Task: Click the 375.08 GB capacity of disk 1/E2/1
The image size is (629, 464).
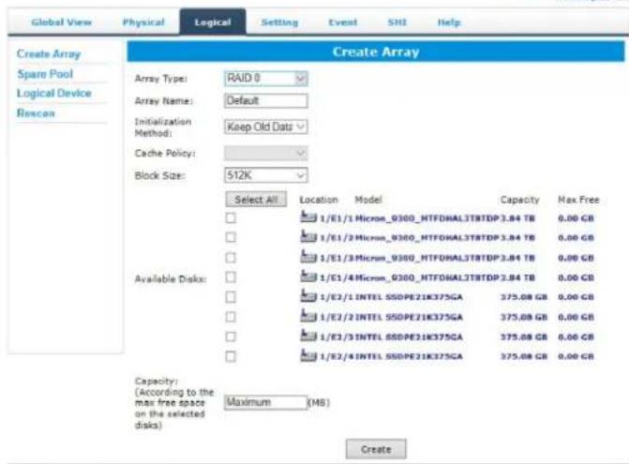Action: (x=523, y=297)
